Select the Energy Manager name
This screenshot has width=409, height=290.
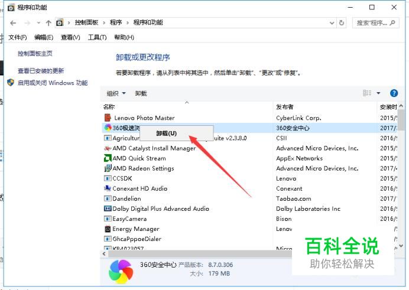click(x=135, y=229)
